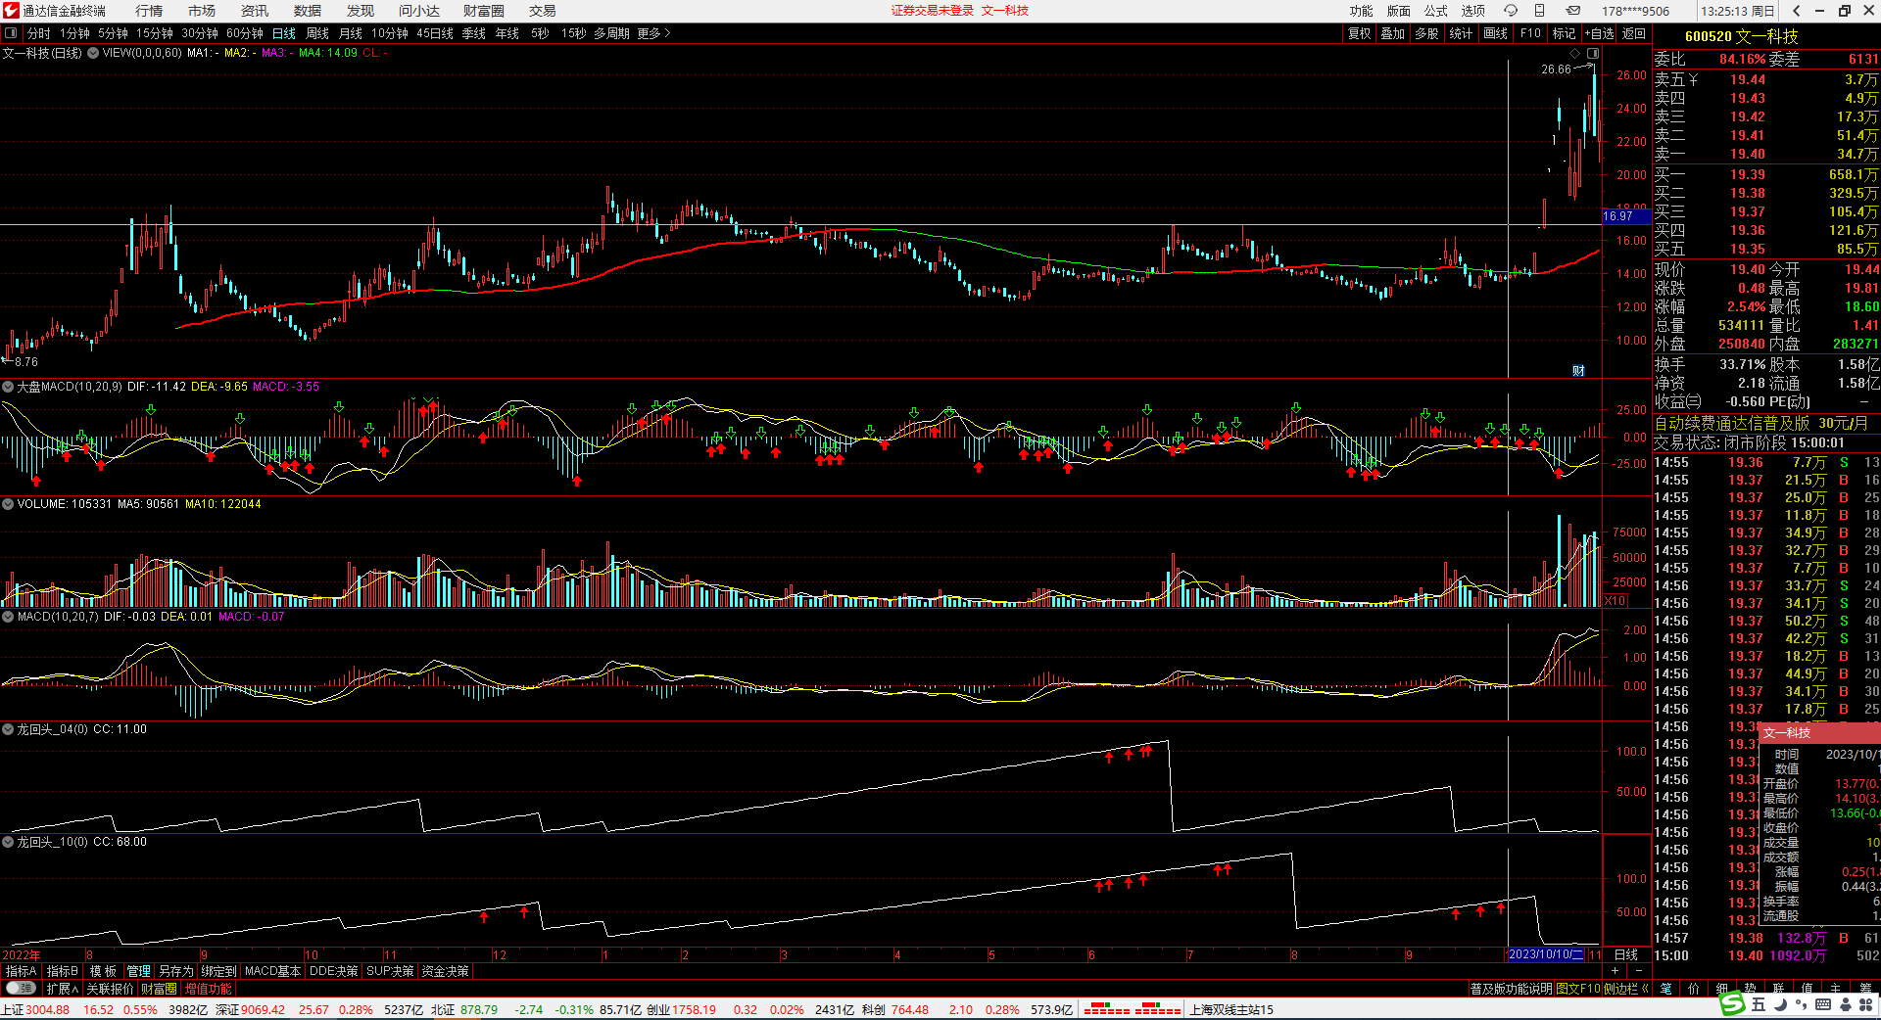The image size is (1881, 1020).
Task: Toggle the 龙回头_10 indicator panel circle
Action: point(8,842)
